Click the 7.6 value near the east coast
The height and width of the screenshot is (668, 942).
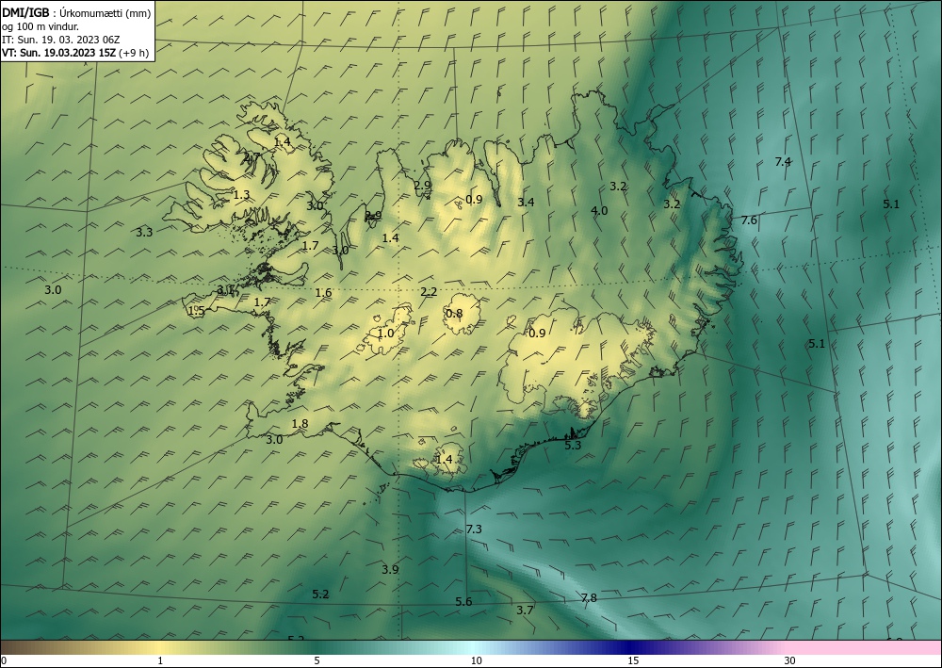(749, 220)
